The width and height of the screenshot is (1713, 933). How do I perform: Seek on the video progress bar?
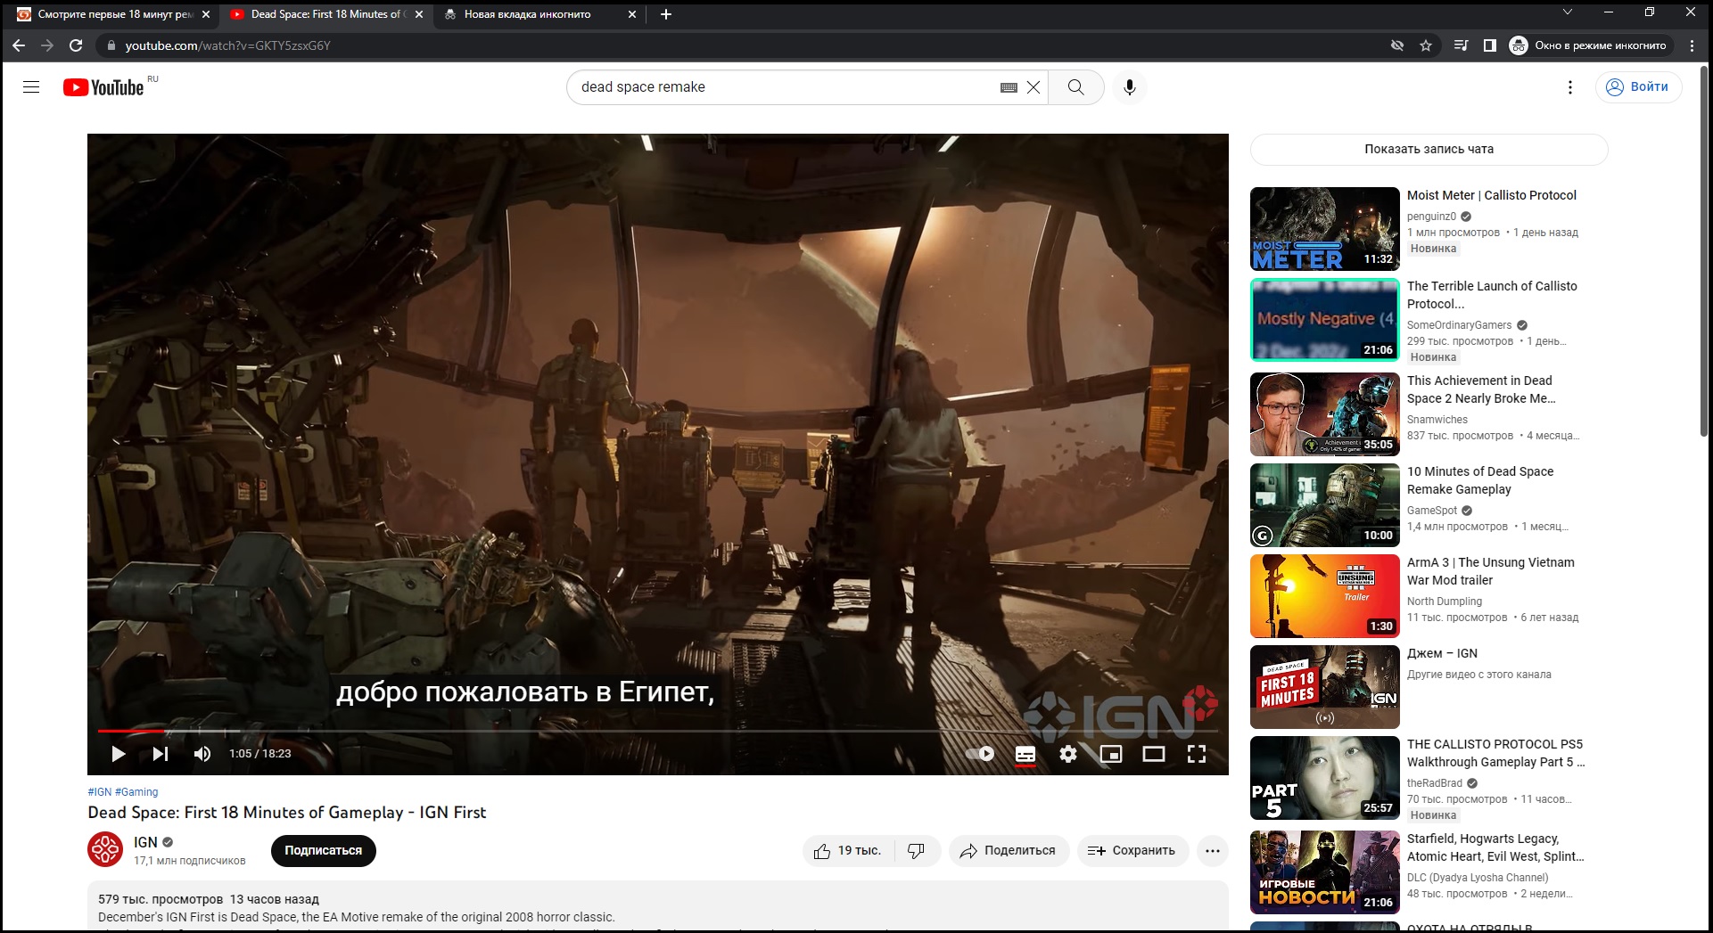tap(657, 732)
